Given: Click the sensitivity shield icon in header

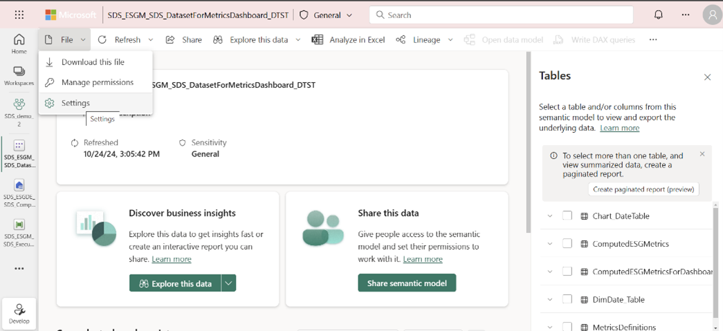Looking at the screenshot, I should tap(304, 15).
